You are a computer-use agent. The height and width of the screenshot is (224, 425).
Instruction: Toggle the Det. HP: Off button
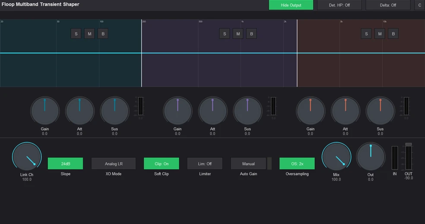[339, 5]
